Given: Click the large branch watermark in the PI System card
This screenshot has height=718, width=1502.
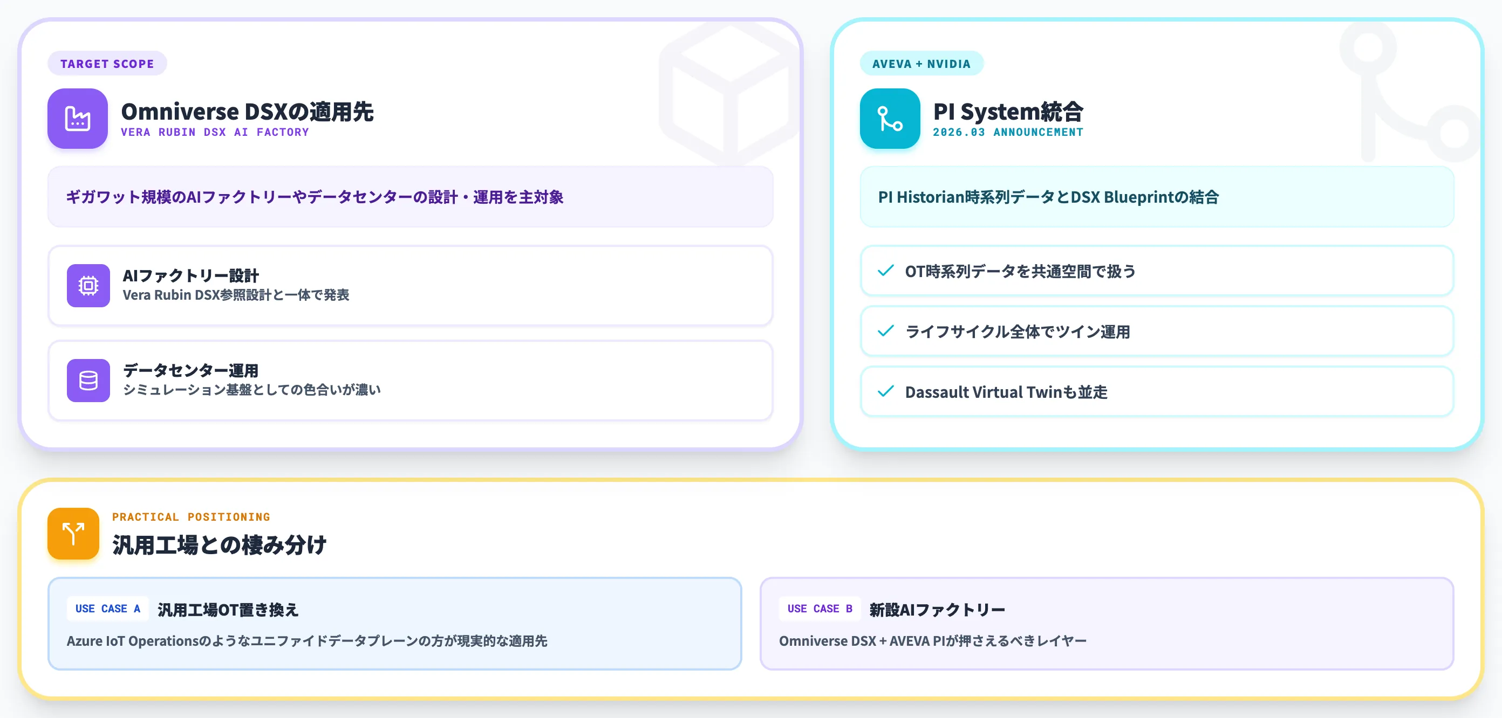Looking at the screenshot, I should coord(1411,93).
